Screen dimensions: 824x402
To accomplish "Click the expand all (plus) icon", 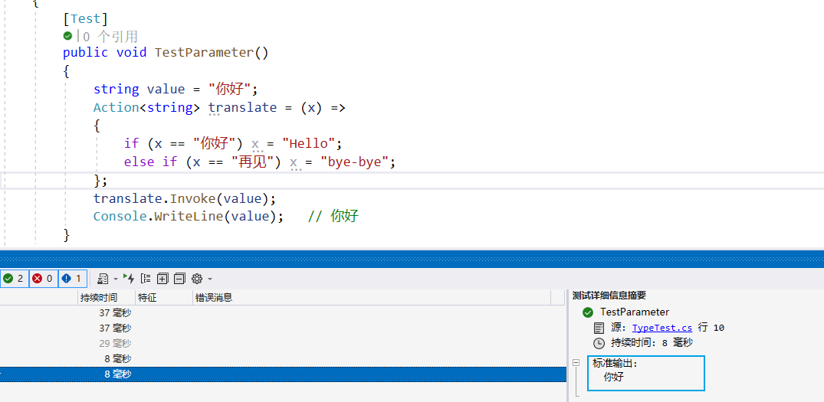I will [163, 279].
